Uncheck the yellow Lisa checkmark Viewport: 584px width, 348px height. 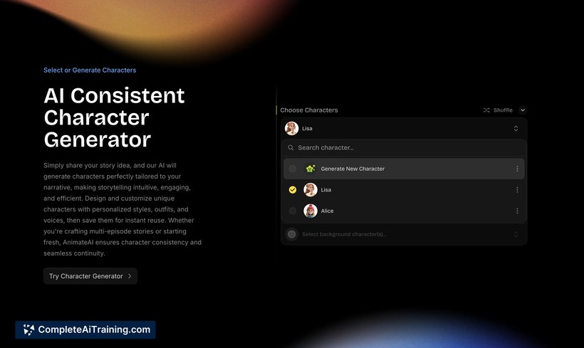pyautogui.click(x=293, y=190)
